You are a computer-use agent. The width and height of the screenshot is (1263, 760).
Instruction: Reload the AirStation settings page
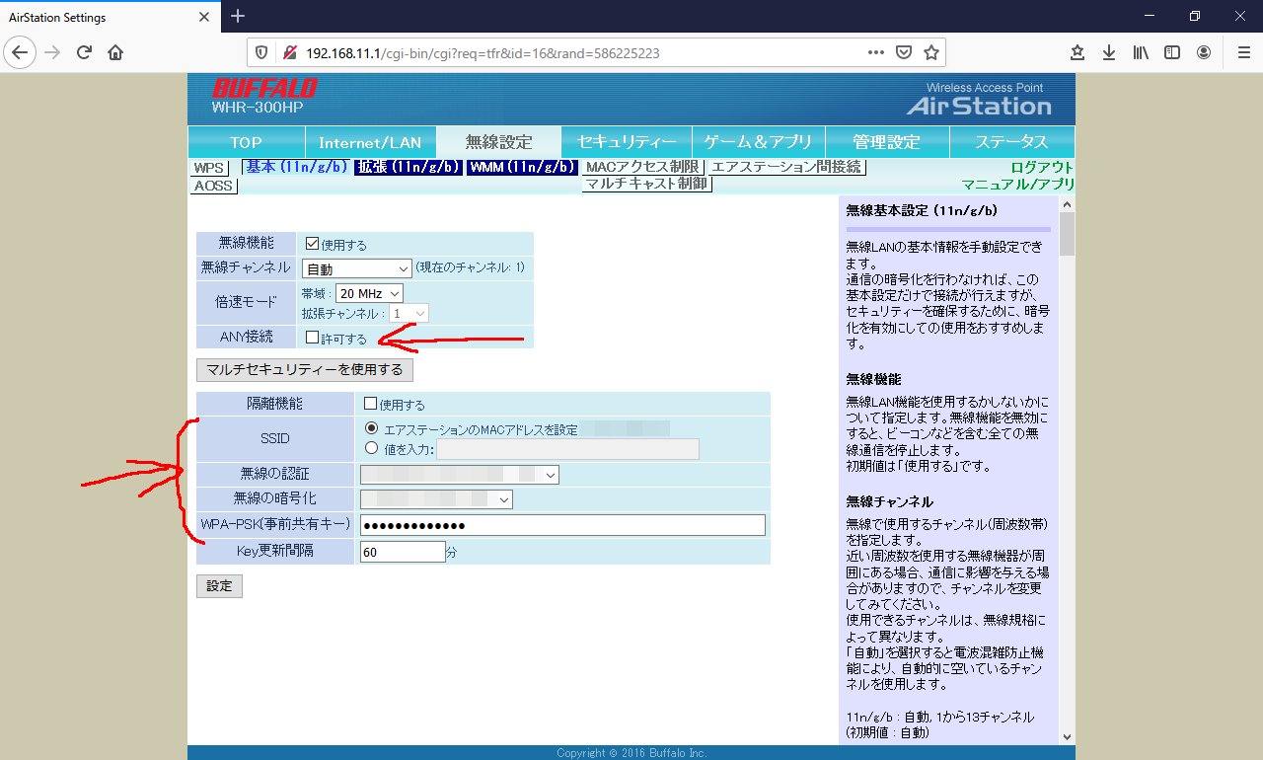point(84,52)
